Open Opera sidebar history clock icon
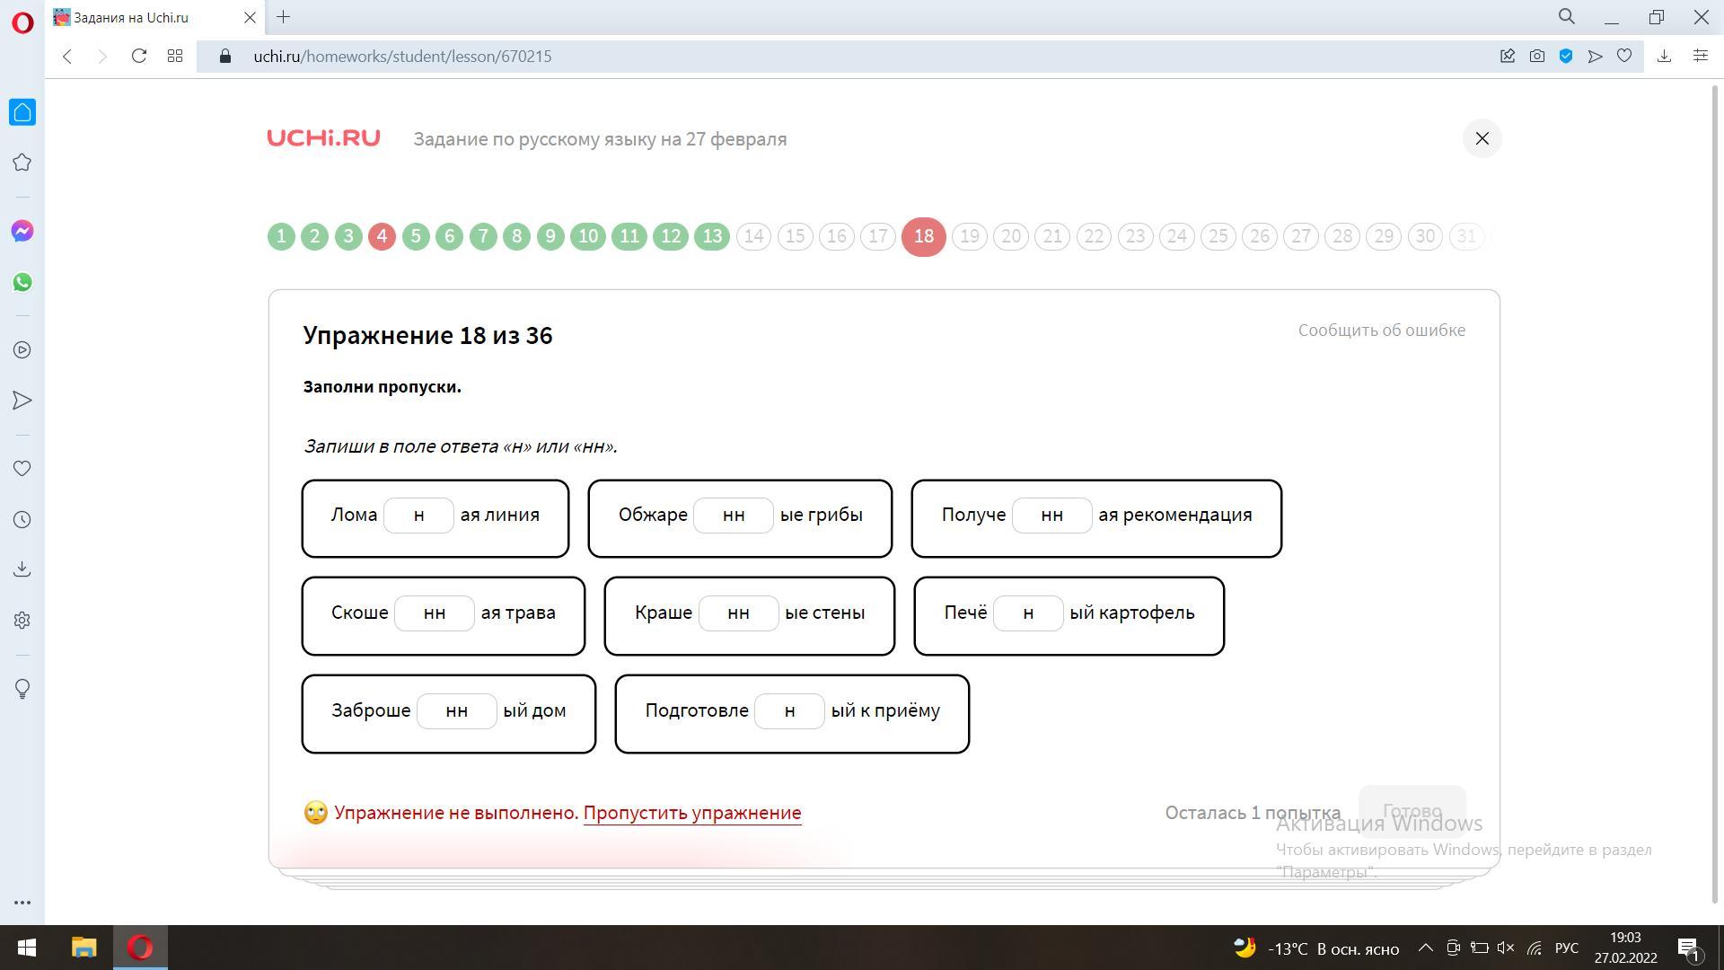 pyautogui.click(x=22, y=520)
